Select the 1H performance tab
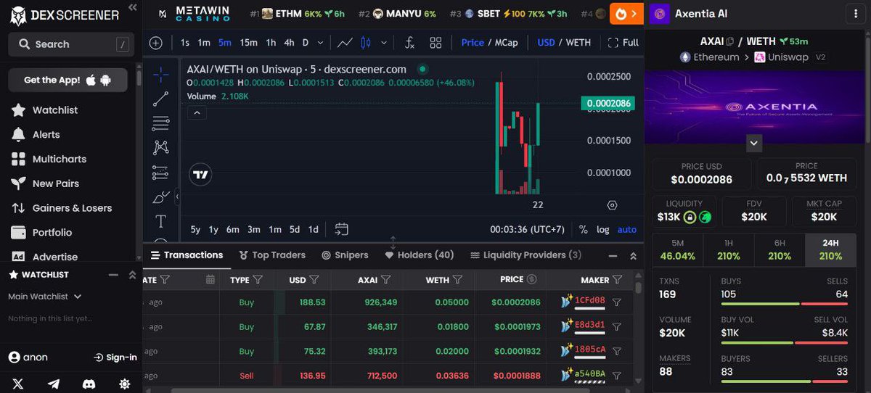Image resolution: width=871 pixels, height=393 pixels. [x=728, y=250]
